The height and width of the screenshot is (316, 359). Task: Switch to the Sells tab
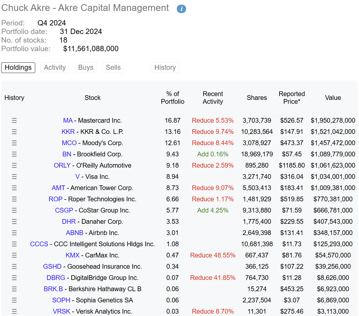(x=113, y=67)
